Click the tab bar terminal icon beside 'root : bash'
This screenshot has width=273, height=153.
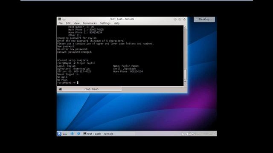pos(60,89)
